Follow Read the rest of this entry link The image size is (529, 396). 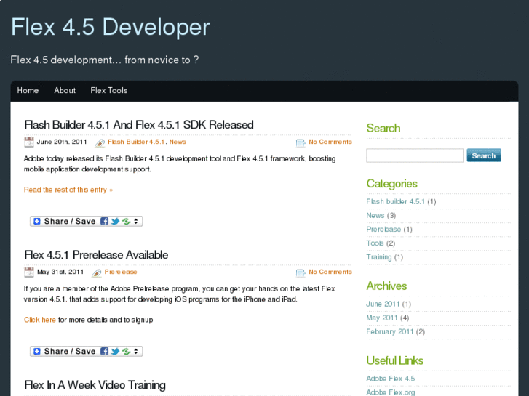point(68,190)
